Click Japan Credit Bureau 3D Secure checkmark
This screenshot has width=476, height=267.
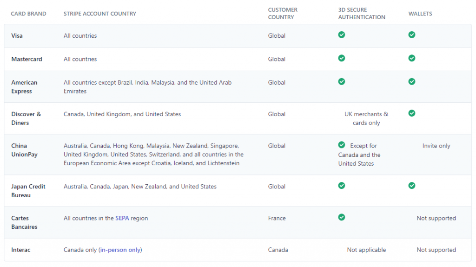[342, 186]
